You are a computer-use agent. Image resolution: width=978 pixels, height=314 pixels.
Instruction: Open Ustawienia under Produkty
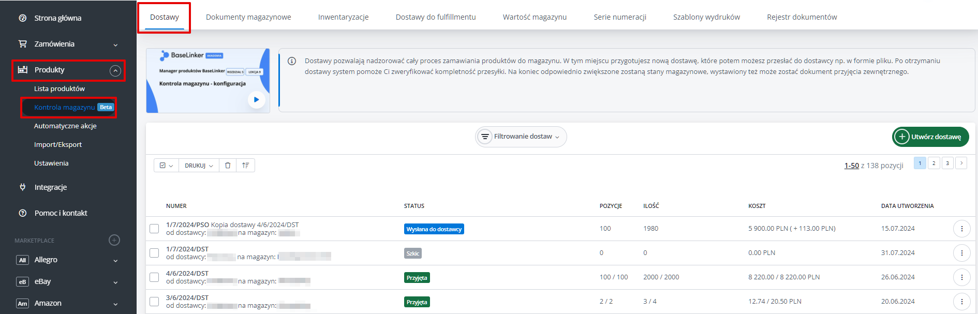[51, 163]
